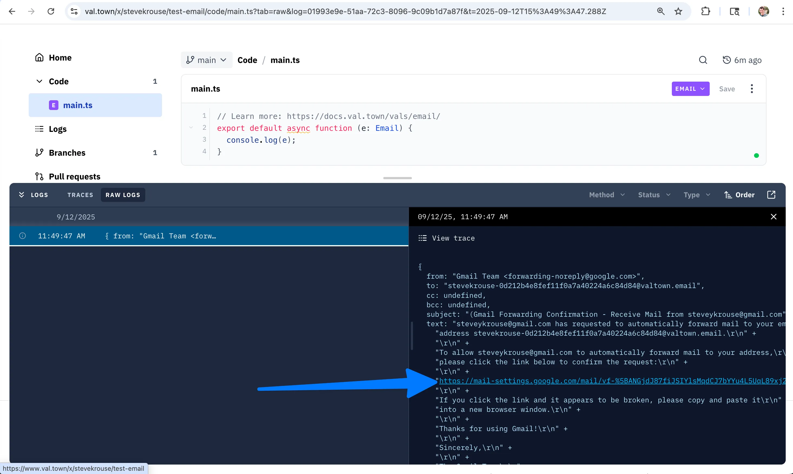Open the EMAIL trigger type dropdown

[690, 89]
